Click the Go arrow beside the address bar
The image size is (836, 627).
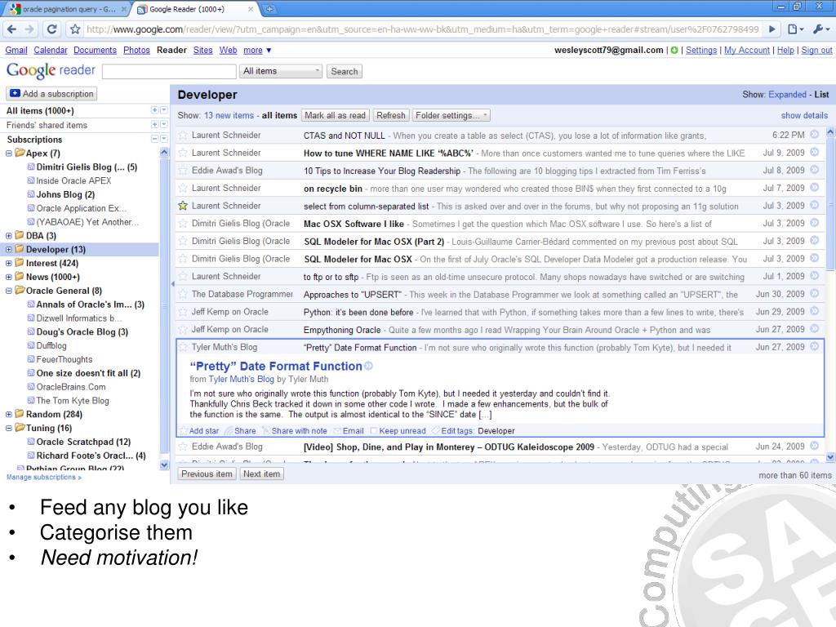[772, 29]
